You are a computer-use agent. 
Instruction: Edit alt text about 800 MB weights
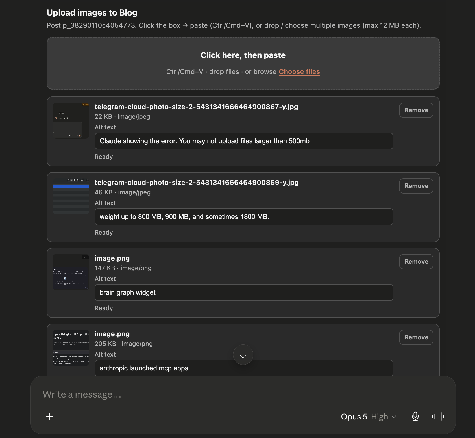coord(244,217)
